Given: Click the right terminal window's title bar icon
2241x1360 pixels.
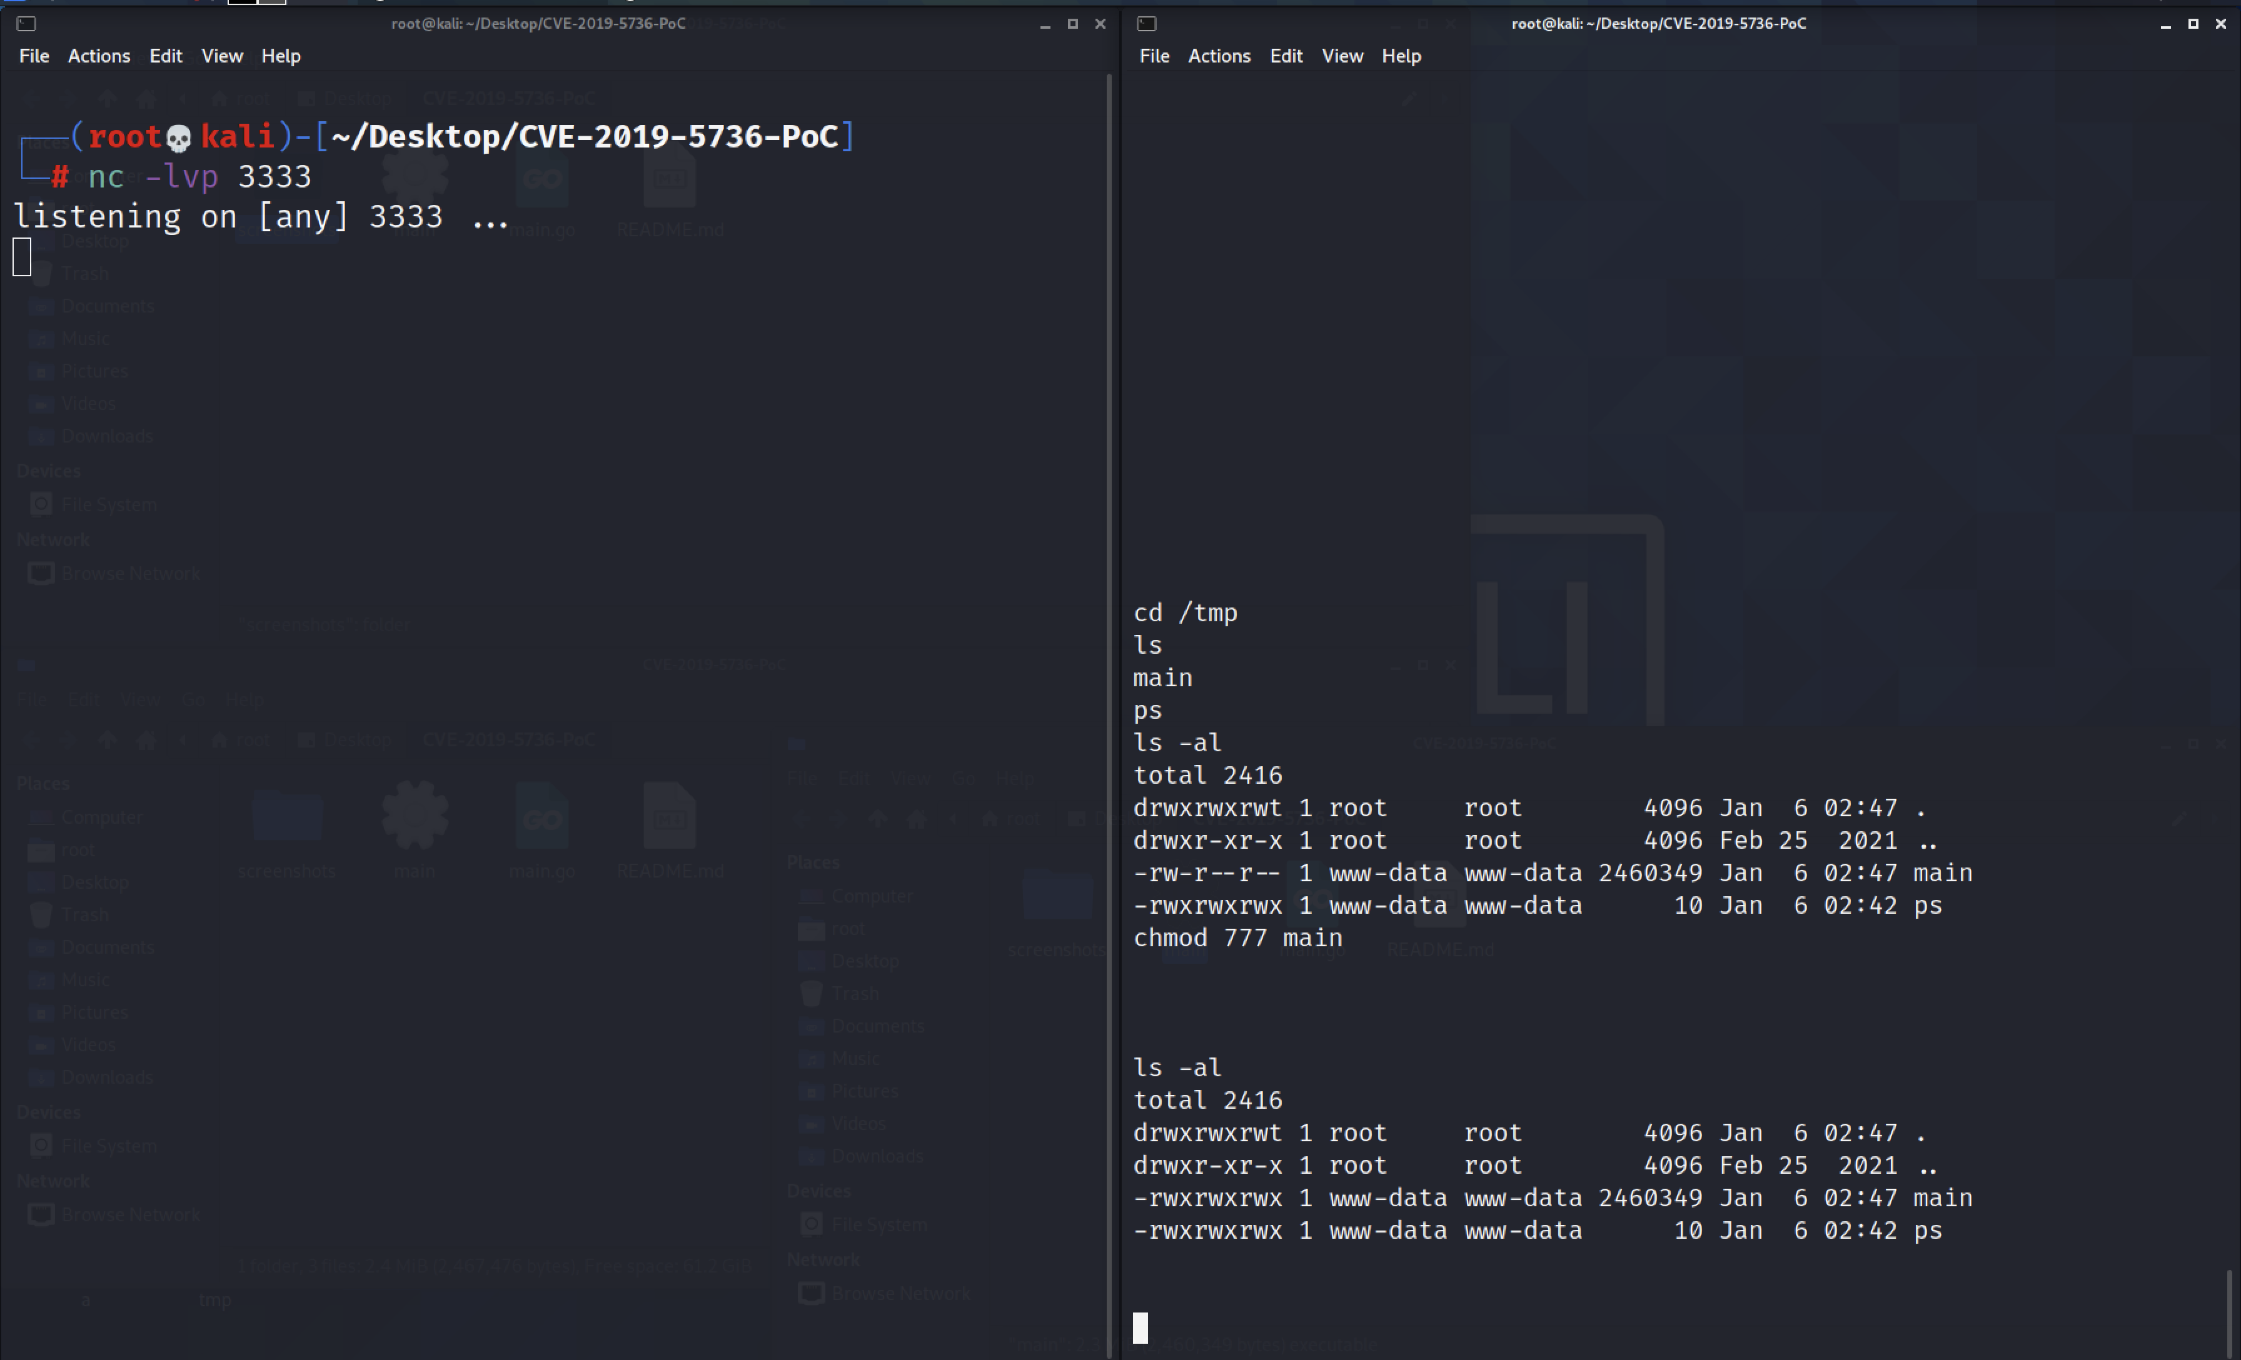Looking at the screenshot, I should coord(1147,24).
